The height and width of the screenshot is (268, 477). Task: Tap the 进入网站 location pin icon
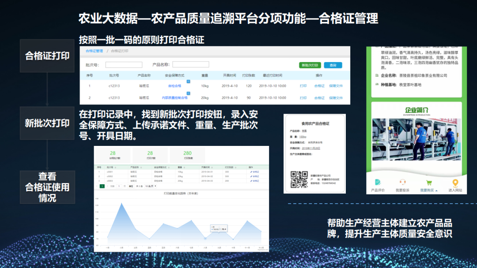(x=455, y=183)
